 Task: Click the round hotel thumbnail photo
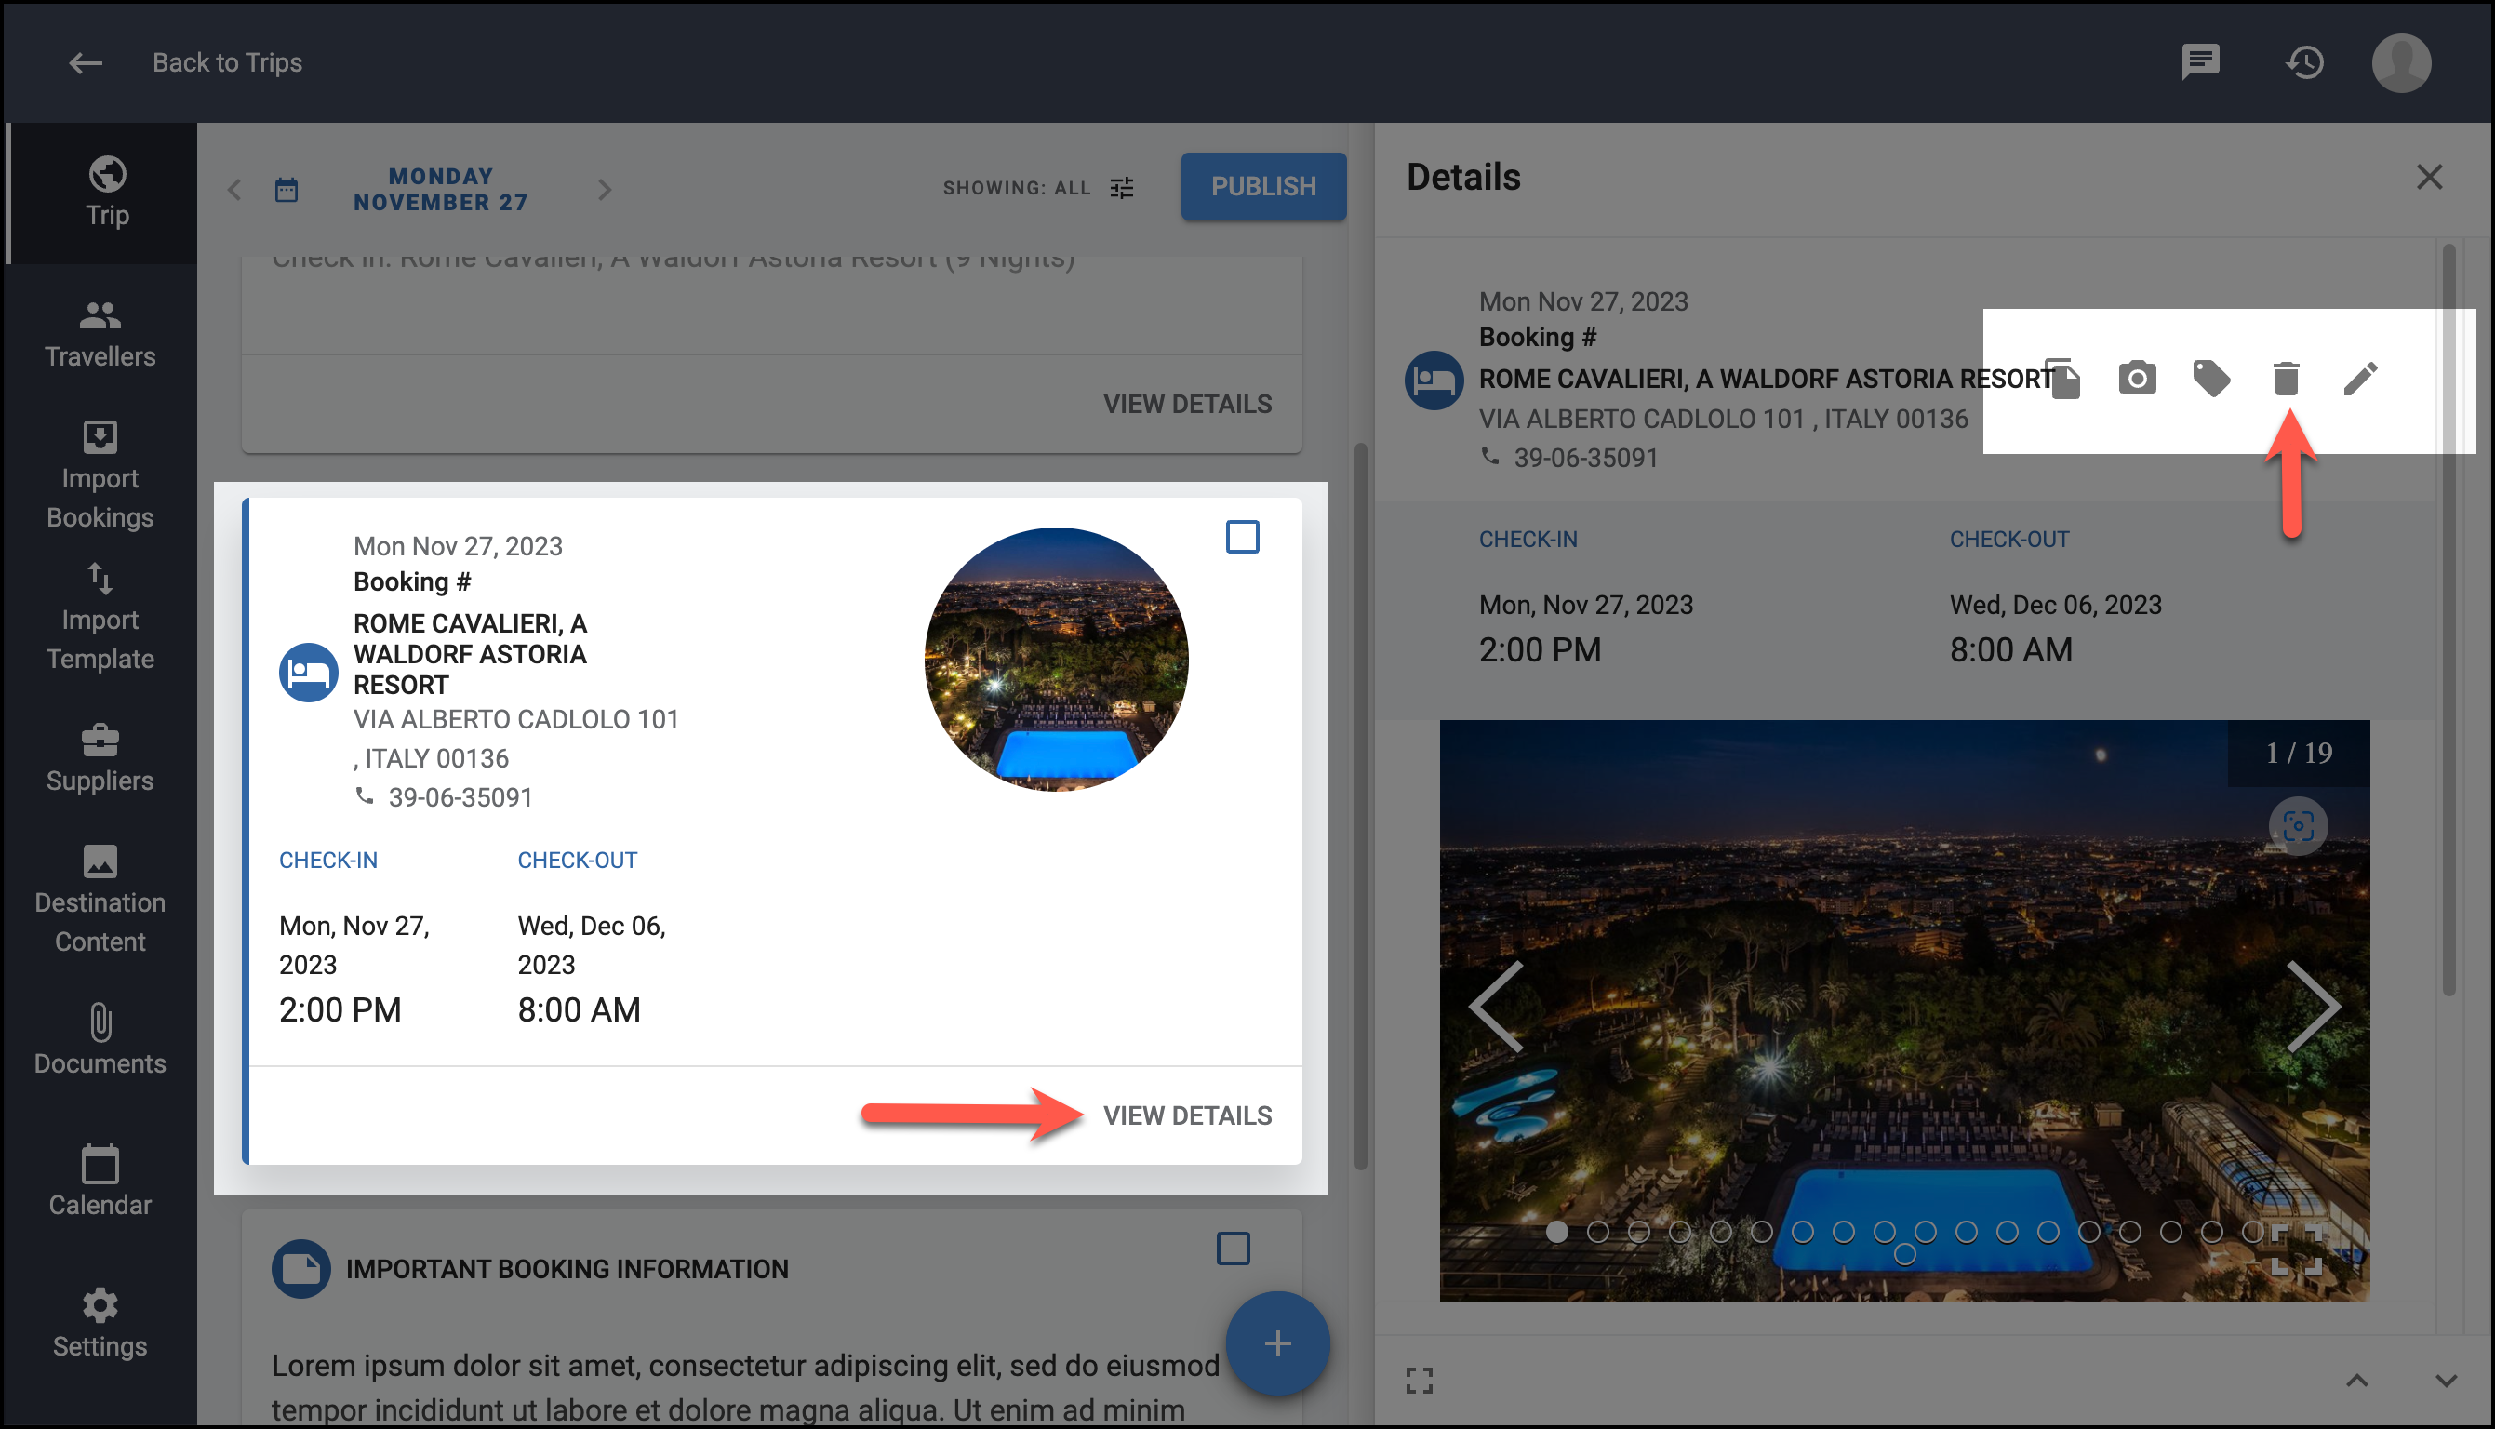click(1056, 659)
